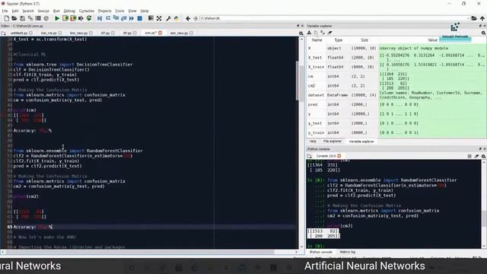
Task: Step over the current line in the debugger
Action: click(108, 18)
